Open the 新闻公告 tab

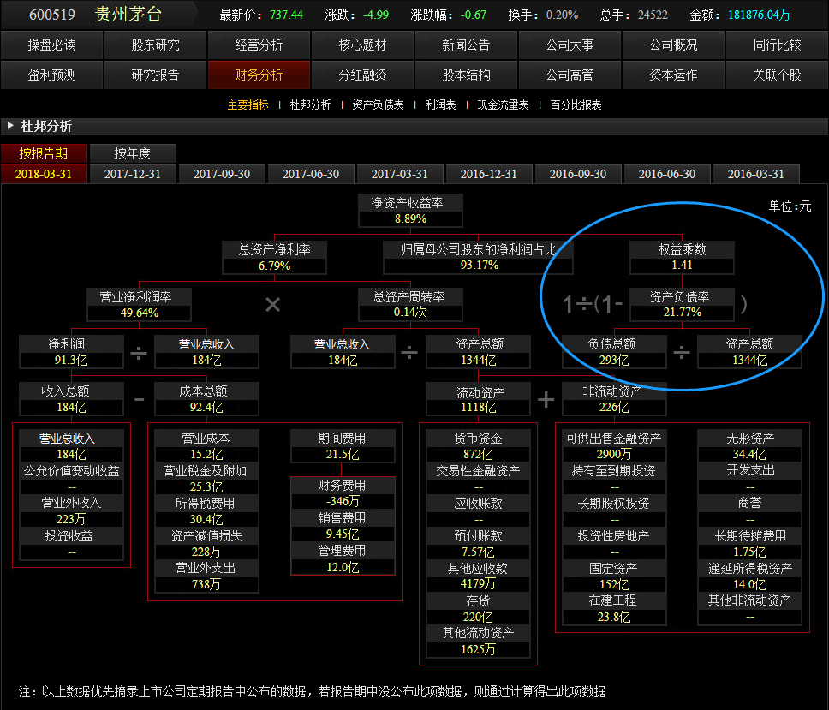pos(466,45)
